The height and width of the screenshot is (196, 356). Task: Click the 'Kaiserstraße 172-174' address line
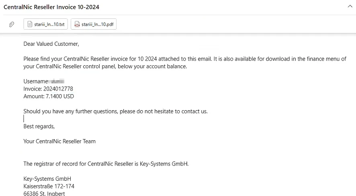49,186
